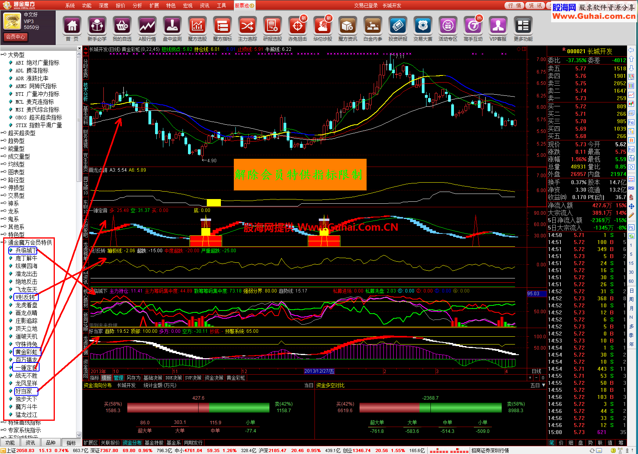Click 分时走势 vertical tab

click(85, 68)
